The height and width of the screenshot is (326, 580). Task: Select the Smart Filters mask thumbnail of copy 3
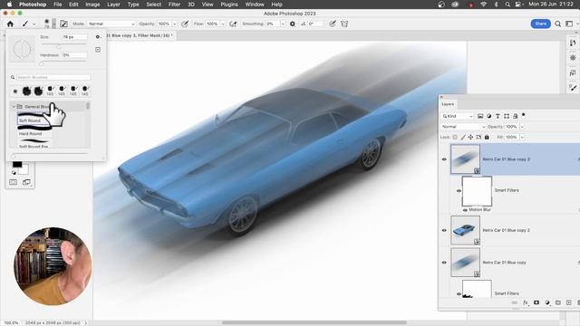477,191
